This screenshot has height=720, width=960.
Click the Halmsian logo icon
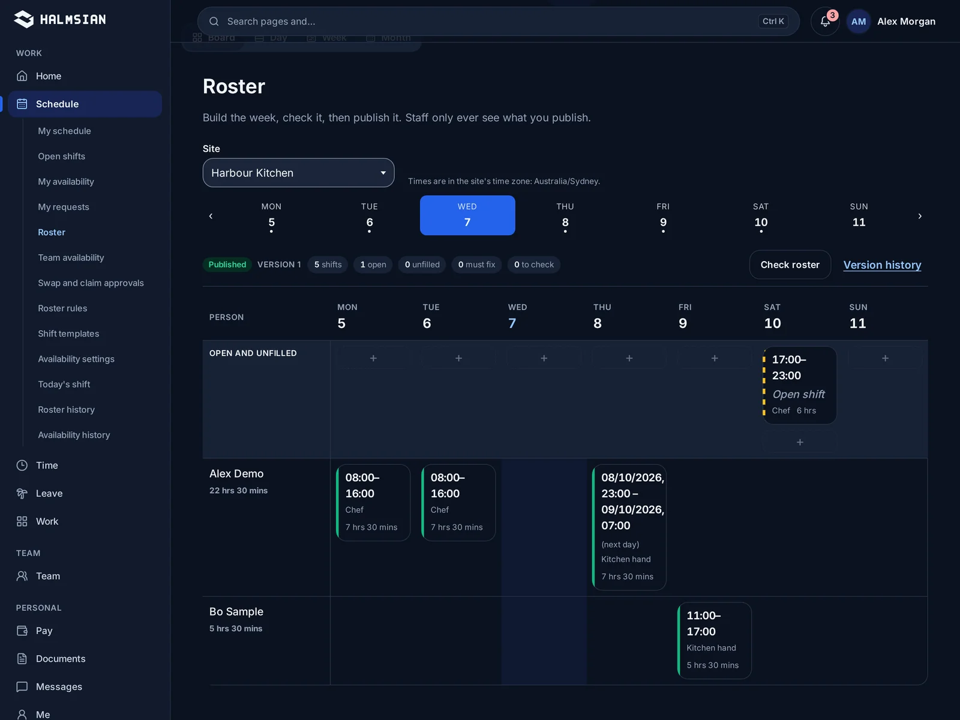24,20
